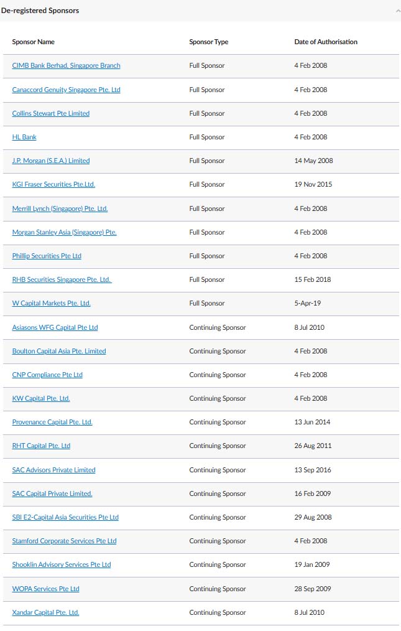401x631 pixels.
Task: Open Xandar Capital Pte. Ltd. link
Action: (x=45, y=612)
